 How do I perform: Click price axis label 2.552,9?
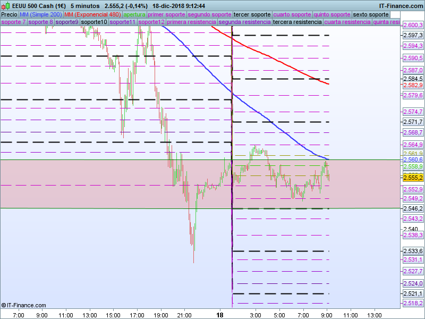click(x=413, y=189)
